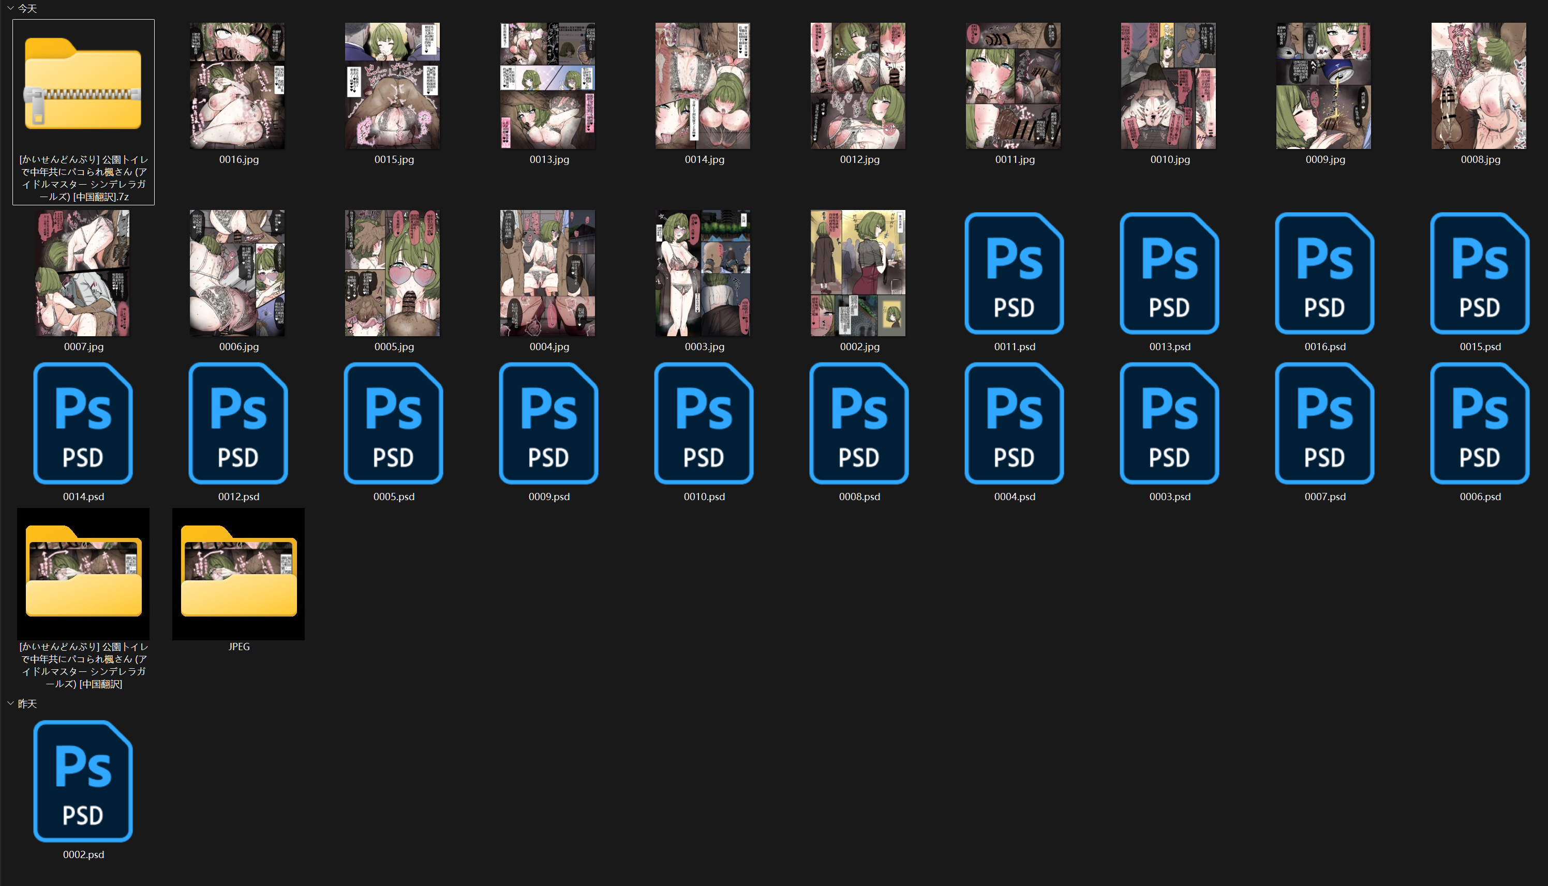Select the 0010.psd Photoshop file icon
The height and width of the screenshot is (886, 1548).
click(x=704, y=423)
